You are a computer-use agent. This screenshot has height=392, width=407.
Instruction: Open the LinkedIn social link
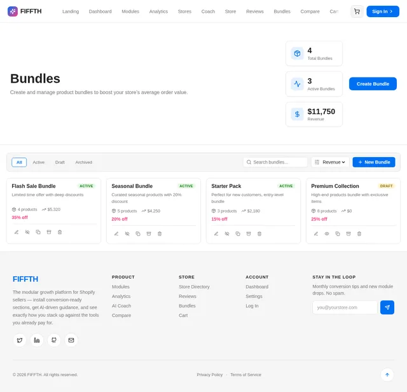[x=37, y=340]
